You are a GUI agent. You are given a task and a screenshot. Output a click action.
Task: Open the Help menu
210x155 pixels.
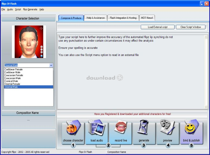coord(42,9)
